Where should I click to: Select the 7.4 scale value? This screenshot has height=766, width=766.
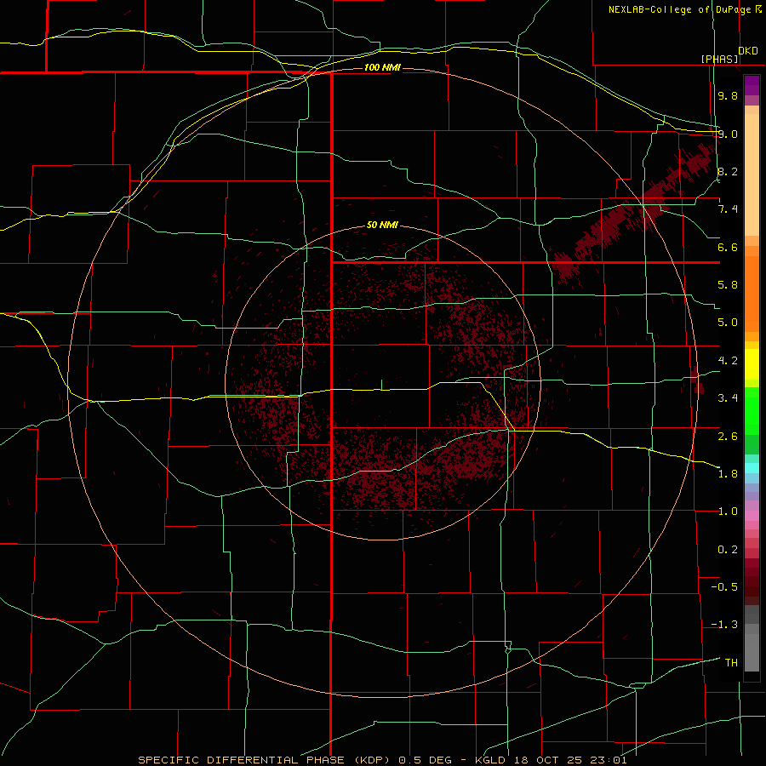pos(728,209)
